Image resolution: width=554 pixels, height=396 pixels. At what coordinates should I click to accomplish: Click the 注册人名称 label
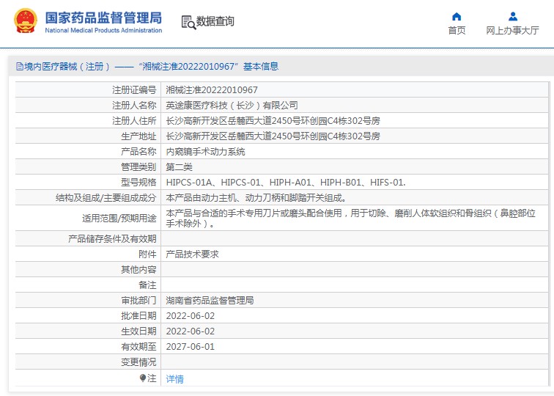pos(134,106)
